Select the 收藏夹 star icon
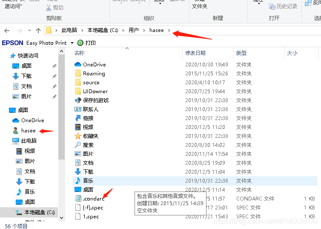321x229 pixels. 78,136
